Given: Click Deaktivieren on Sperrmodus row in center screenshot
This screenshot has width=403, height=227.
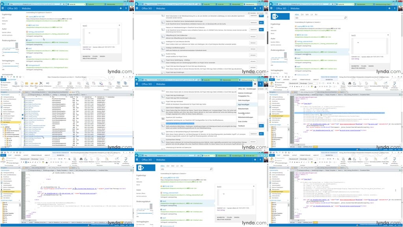Looking at the screenshot, I should [x=253, y=134].
